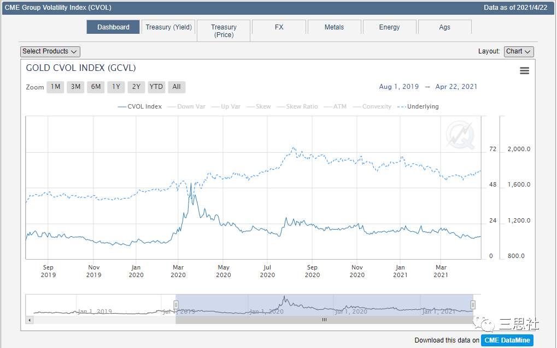The height and width of the screenshot is (348, 557).
Task: Switch to the Ags tab
Action: click(445, 27)
